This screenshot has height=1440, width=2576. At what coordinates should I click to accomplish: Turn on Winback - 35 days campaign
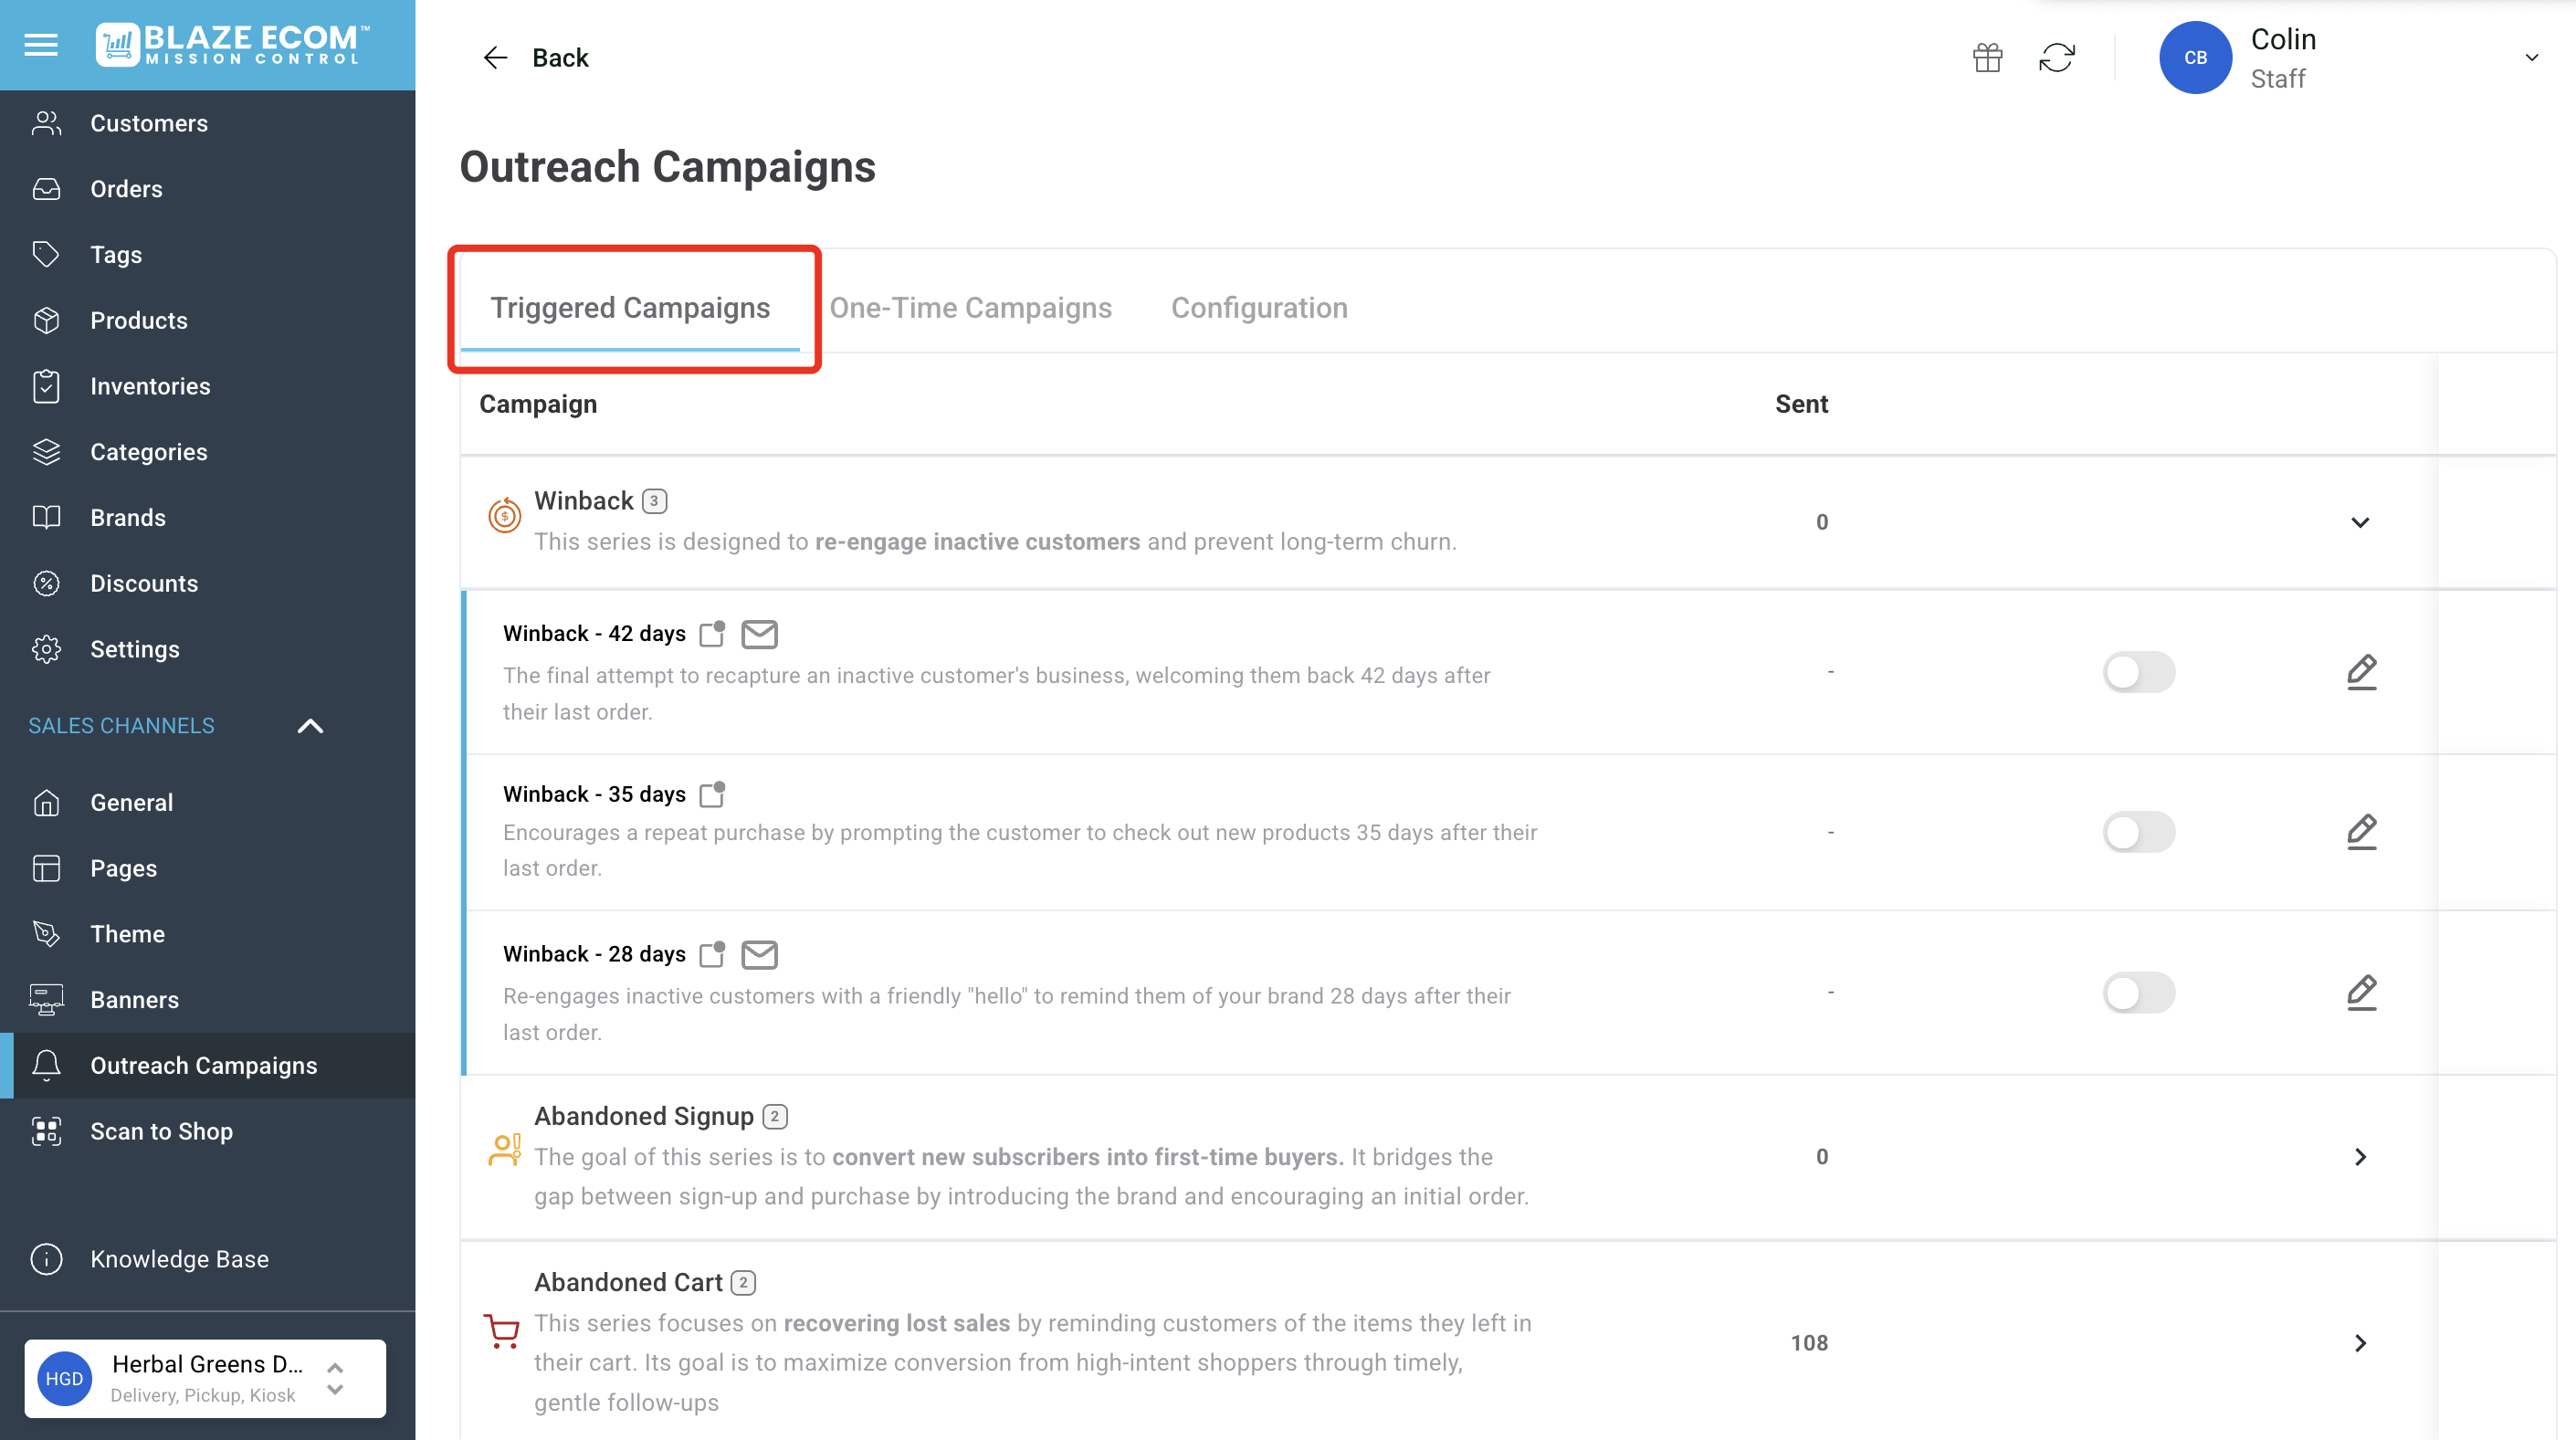[x=2138, y=832]
